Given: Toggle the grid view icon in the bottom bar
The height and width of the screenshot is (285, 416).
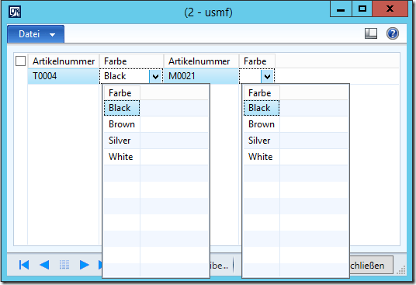Looking at the screenshot, I should [x=64, y=265].
